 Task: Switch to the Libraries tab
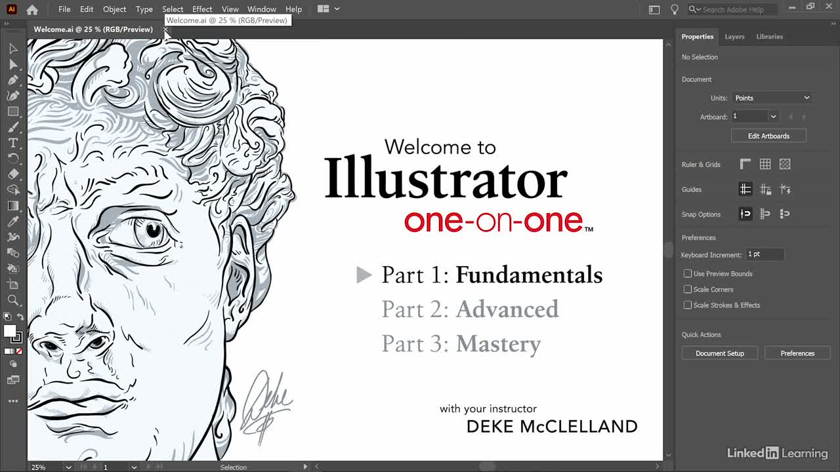[x=769, y=37]
